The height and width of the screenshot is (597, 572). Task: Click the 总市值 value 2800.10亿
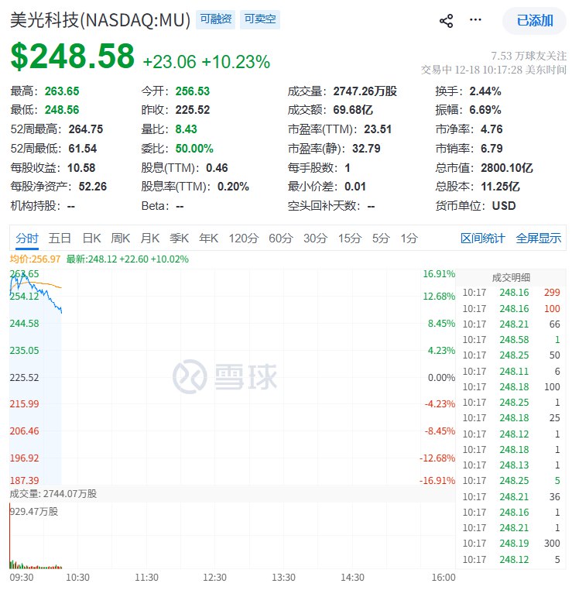pos(507,168)
